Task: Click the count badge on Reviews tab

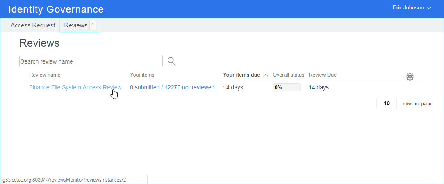Action: (x=93, y=25)
